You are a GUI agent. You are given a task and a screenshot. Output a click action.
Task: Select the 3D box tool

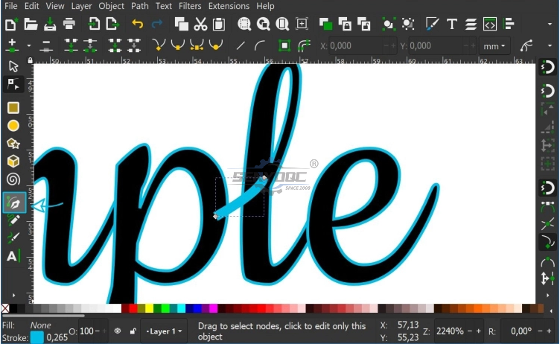click(13, 161)
